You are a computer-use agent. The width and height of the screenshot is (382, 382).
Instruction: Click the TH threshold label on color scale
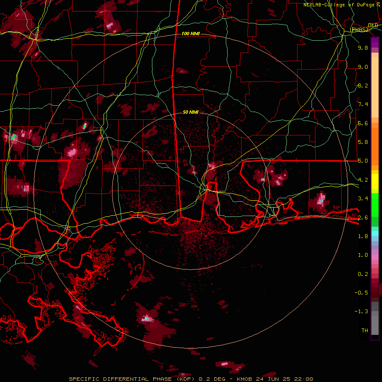[365, 331]
